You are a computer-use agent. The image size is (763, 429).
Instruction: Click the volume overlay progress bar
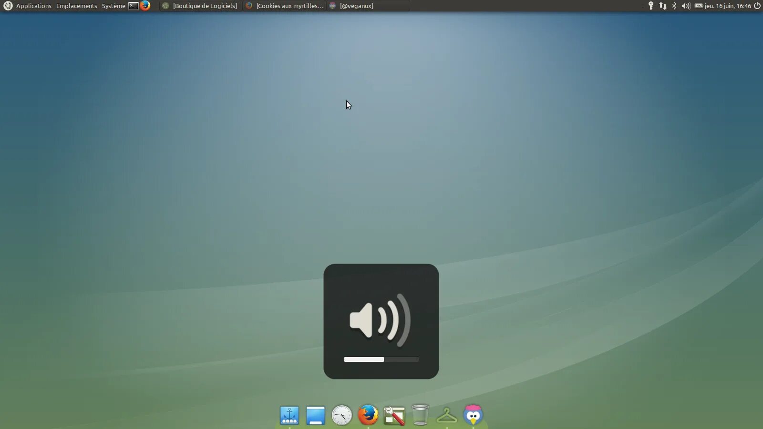point(381,359)
